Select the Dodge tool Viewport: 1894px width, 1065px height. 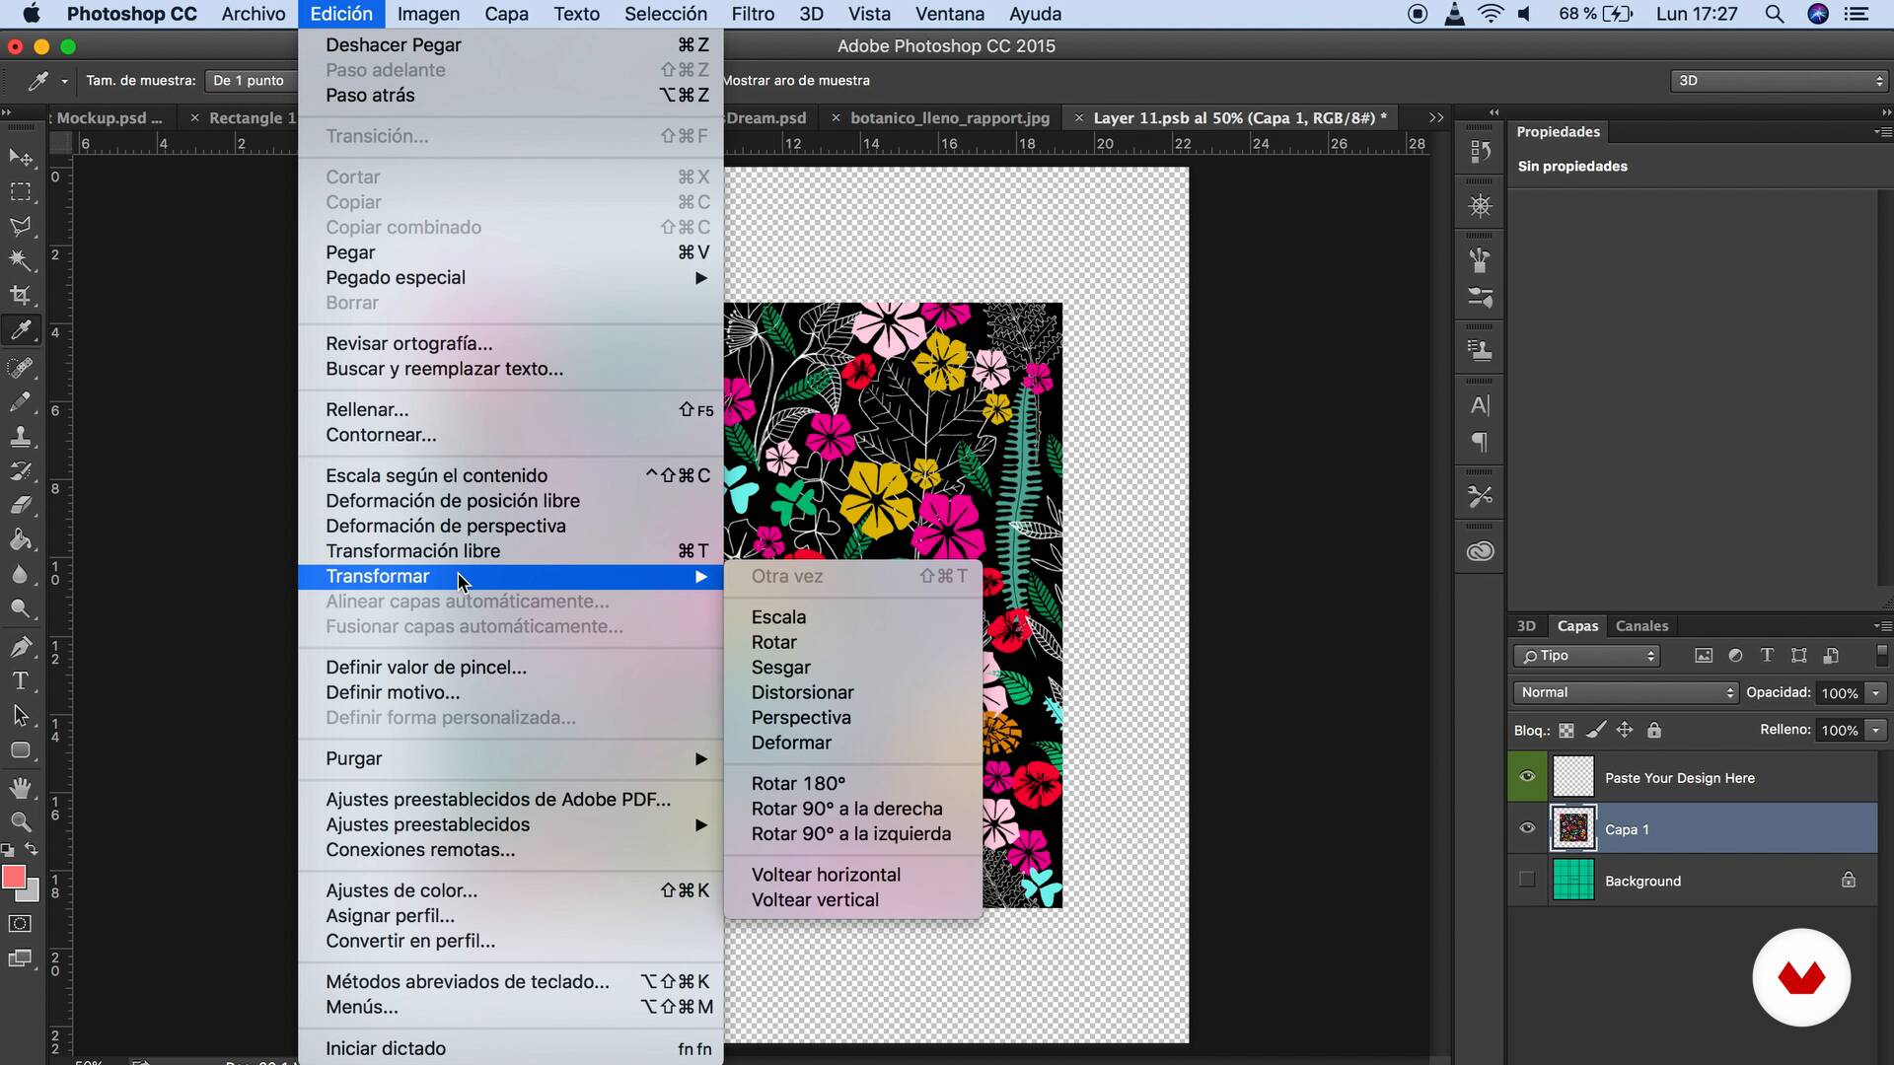tap(21, 609)
